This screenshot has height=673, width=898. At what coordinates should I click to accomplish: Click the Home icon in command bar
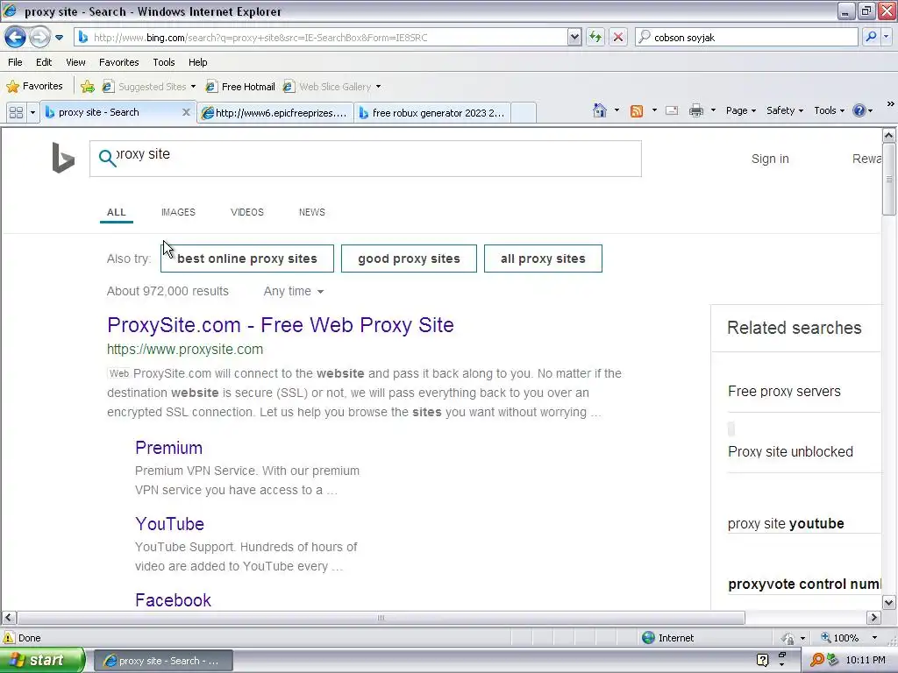pos(600,110)
